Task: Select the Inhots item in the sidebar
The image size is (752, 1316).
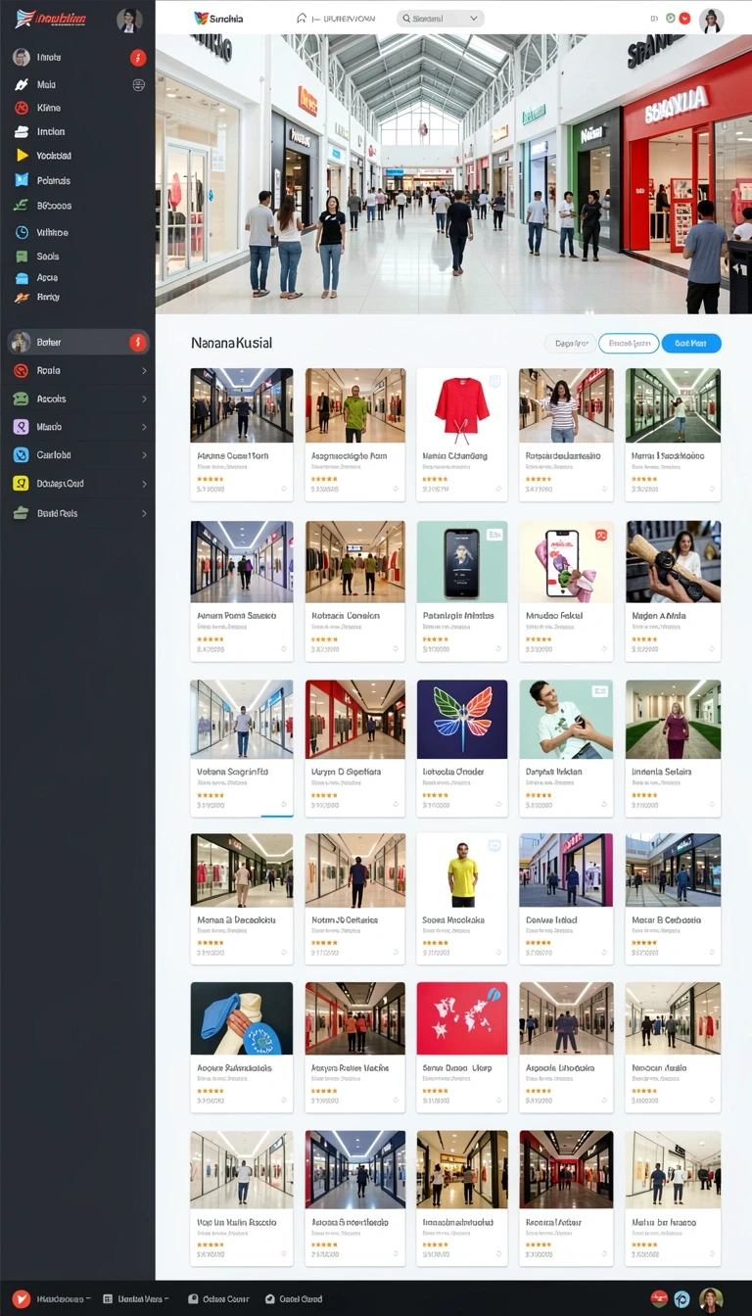Action: (x=77, y=58)
